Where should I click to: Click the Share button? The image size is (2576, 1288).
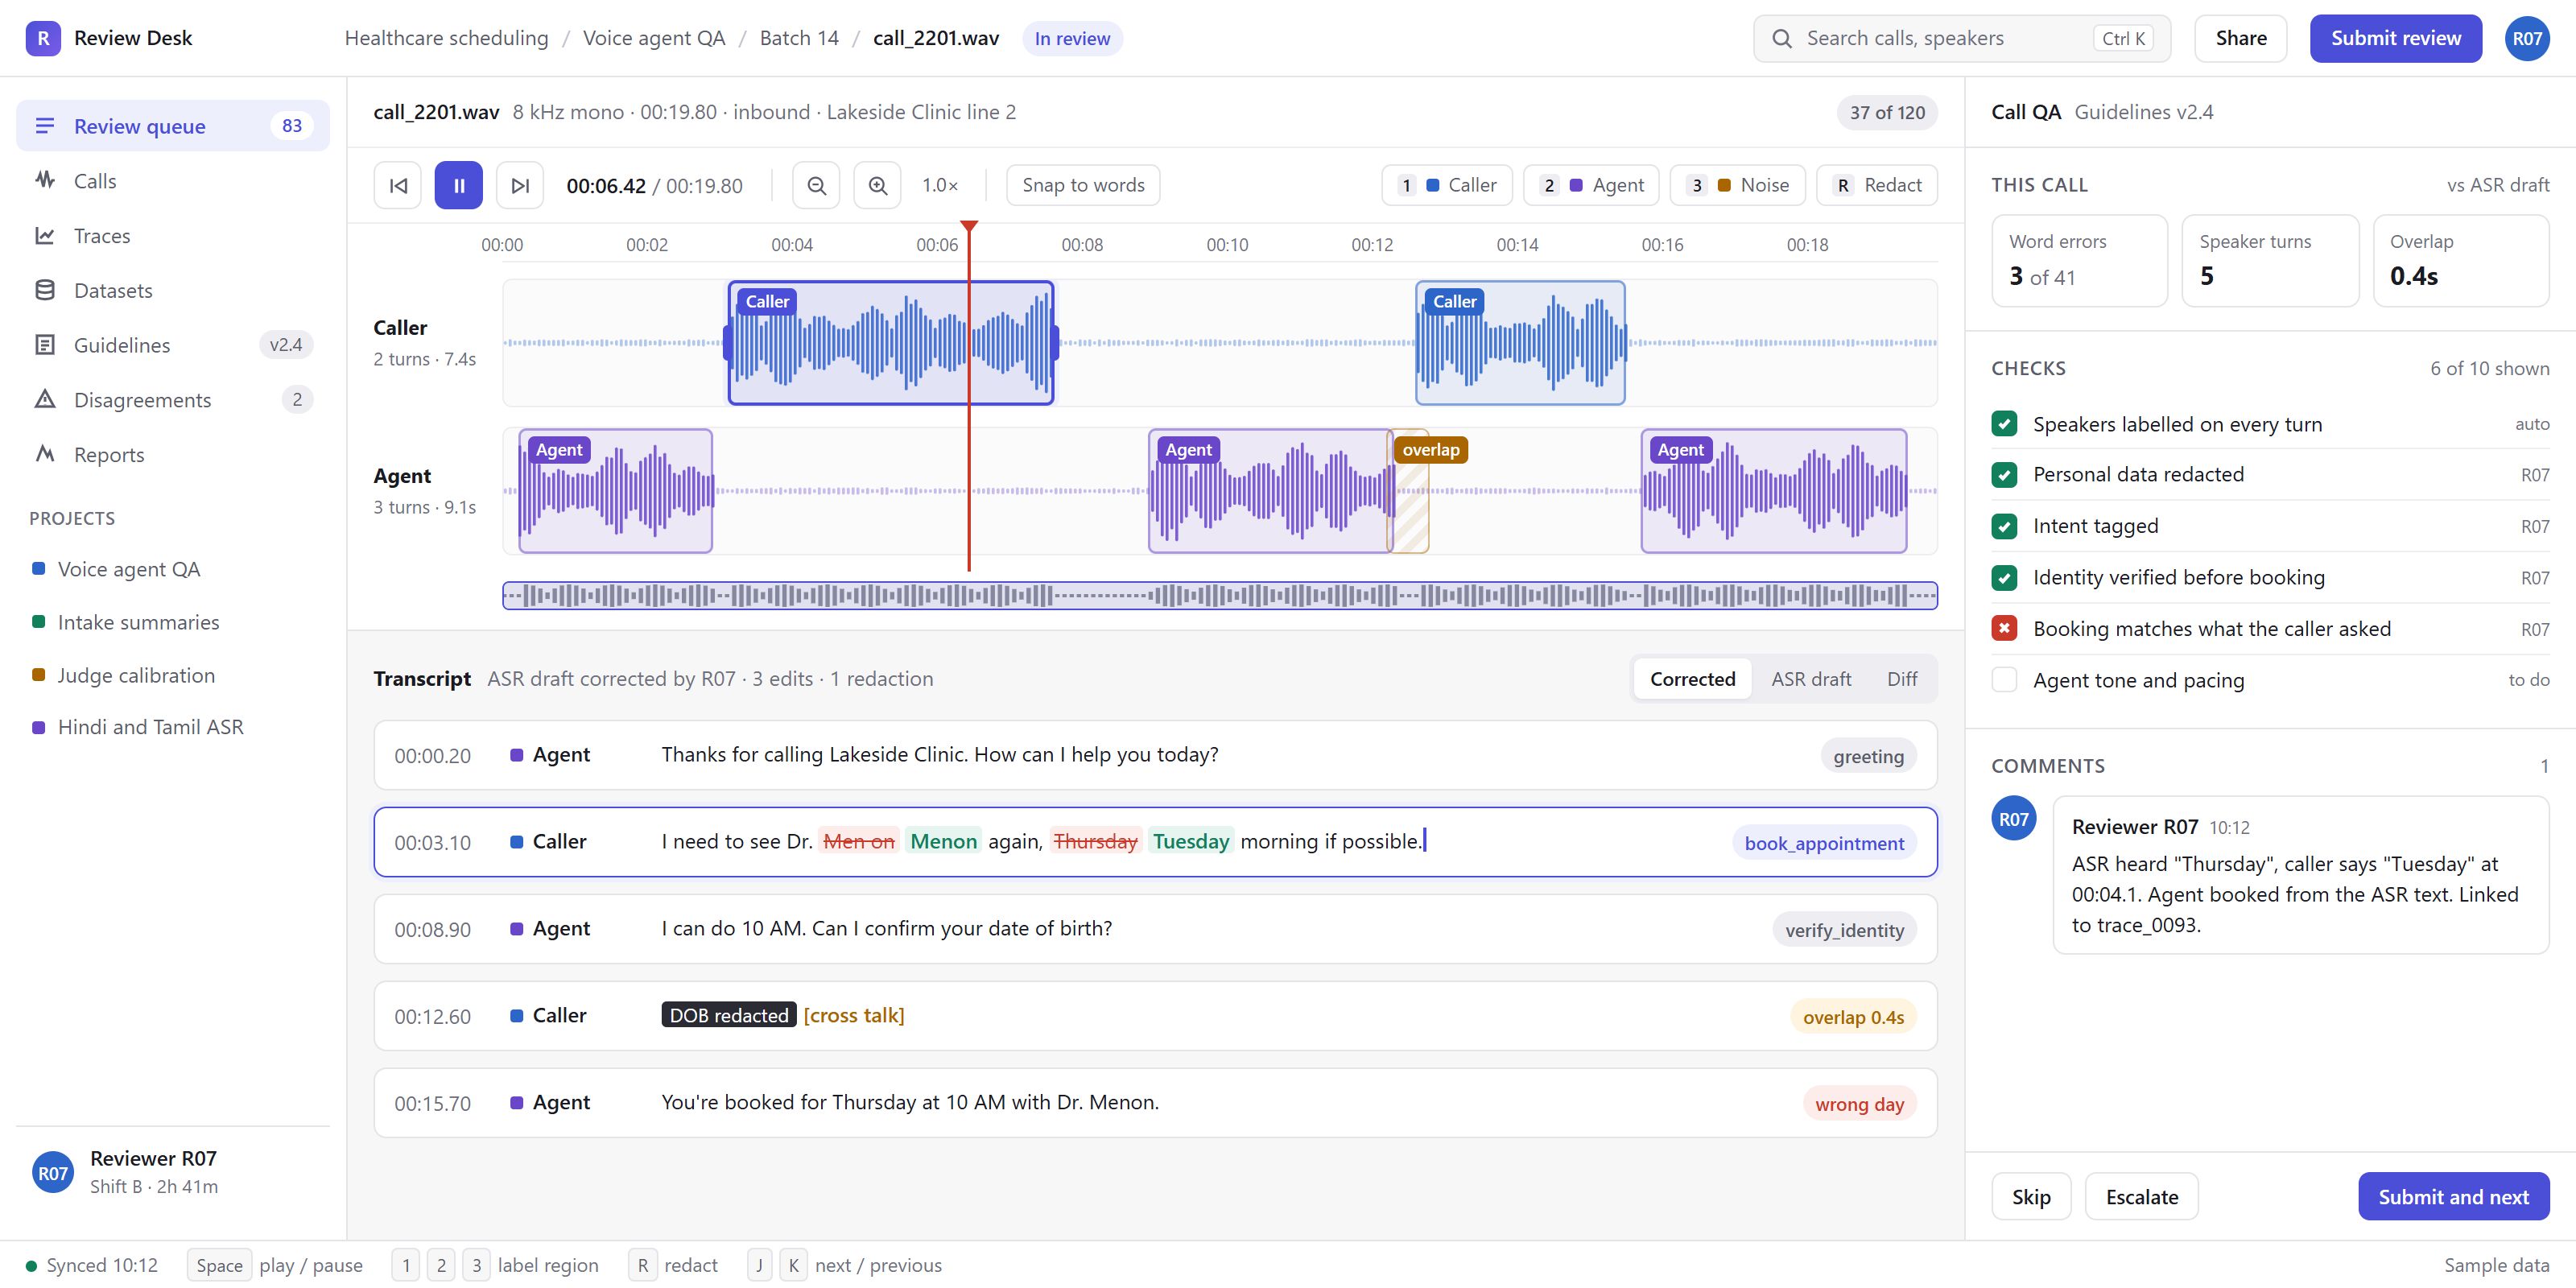coord(2241,38)
